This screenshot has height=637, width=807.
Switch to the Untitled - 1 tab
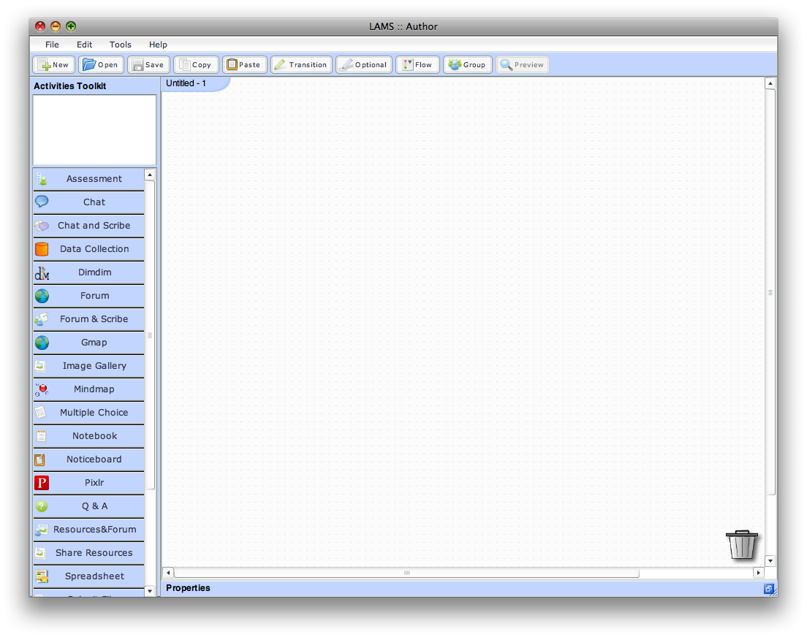(x=186, y=83)
